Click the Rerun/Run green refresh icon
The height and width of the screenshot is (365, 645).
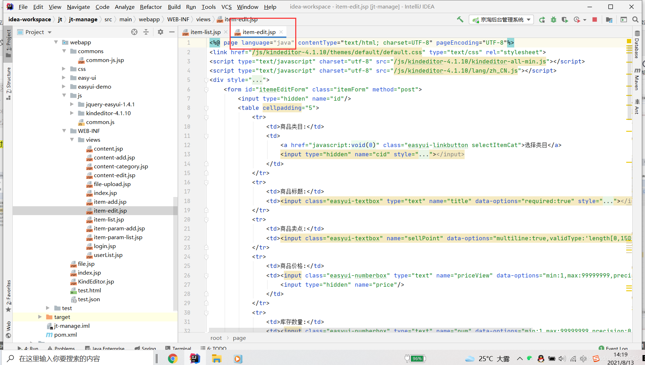pyautogui.click(x=542, y=20)
